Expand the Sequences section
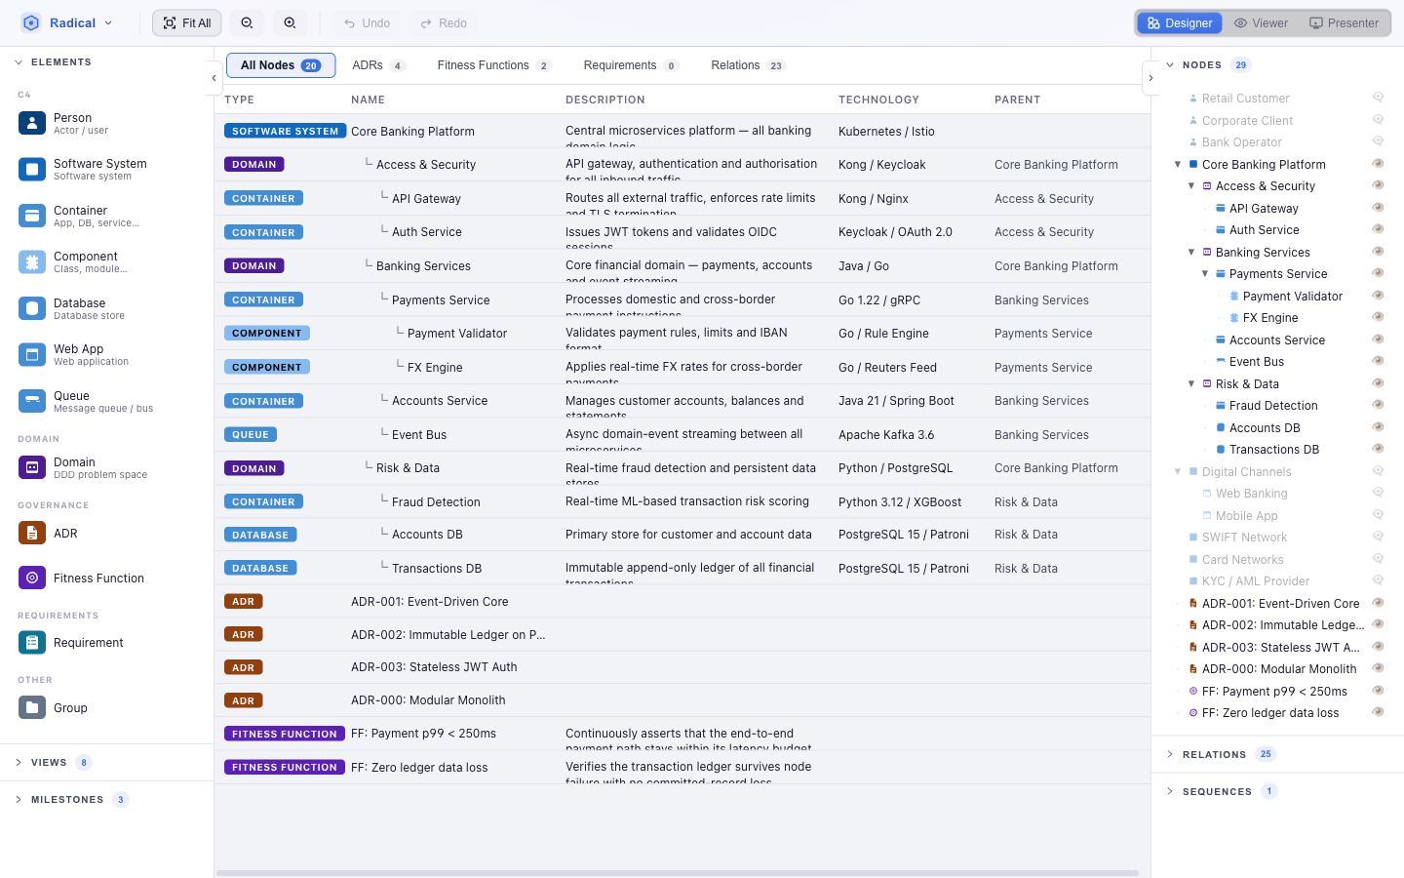Image resolution: width=1404 pixels, height=878 pixels. [x=1170, y=791]
